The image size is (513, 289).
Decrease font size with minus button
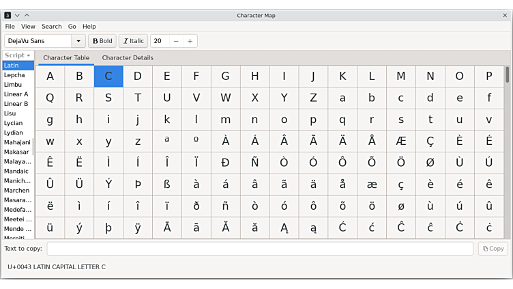click(176, 41)
